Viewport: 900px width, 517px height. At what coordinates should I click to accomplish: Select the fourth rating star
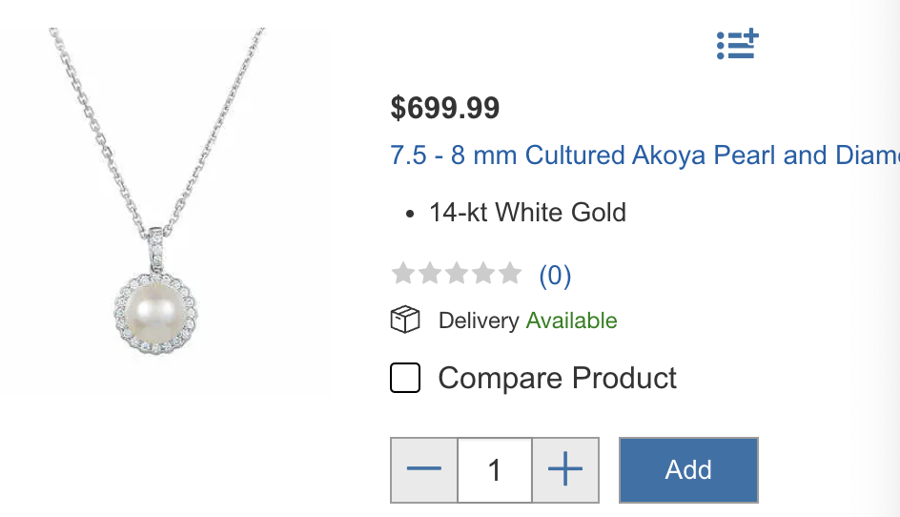click(483, 275)
